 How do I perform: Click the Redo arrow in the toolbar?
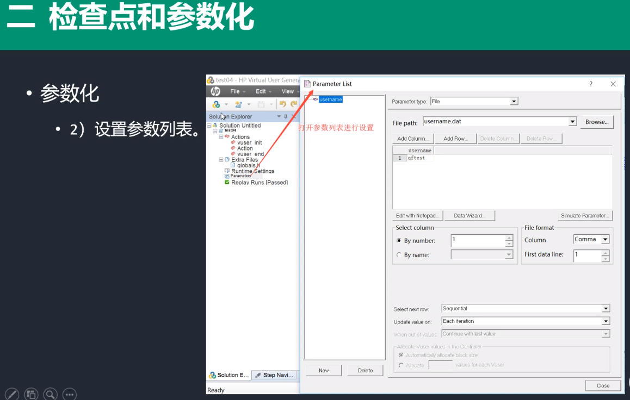(294, 104)
